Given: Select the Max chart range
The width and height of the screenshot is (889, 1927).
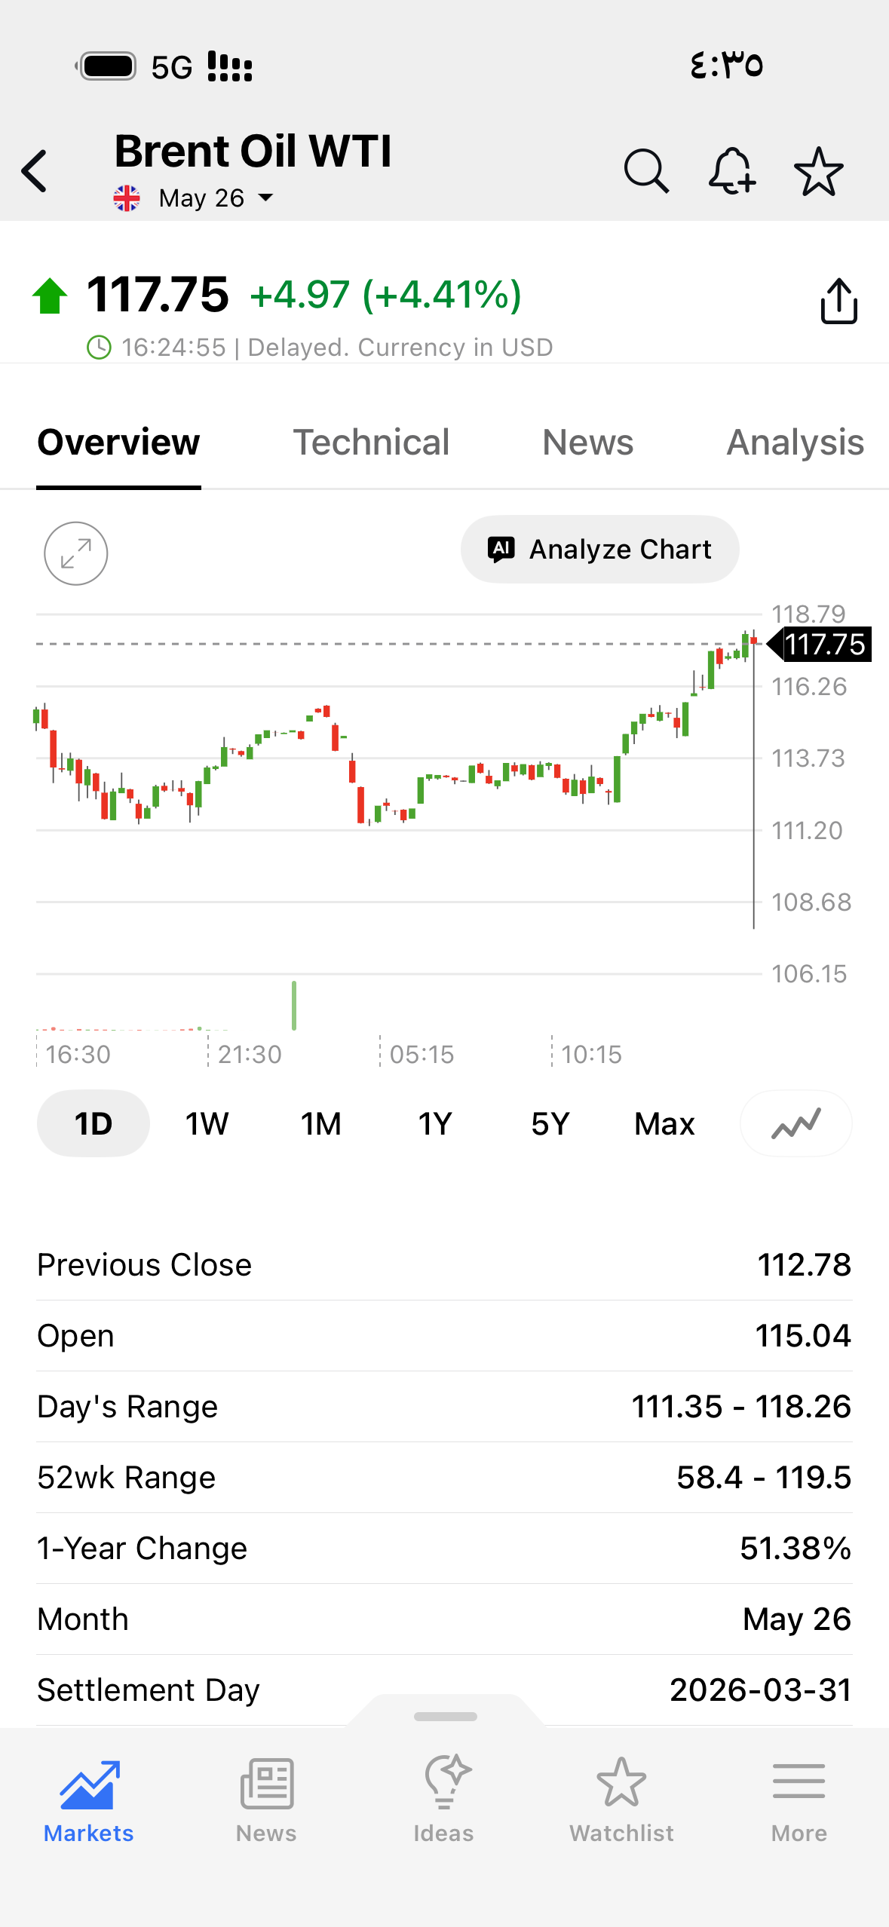Looking at the screenshot, I should [664, 1123].
